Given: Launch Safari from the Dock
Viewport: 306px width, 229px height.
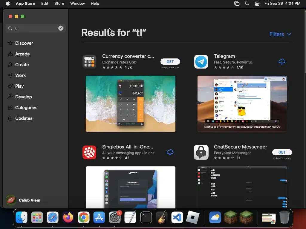Looking at the screenshot, I should pos(53,217).
